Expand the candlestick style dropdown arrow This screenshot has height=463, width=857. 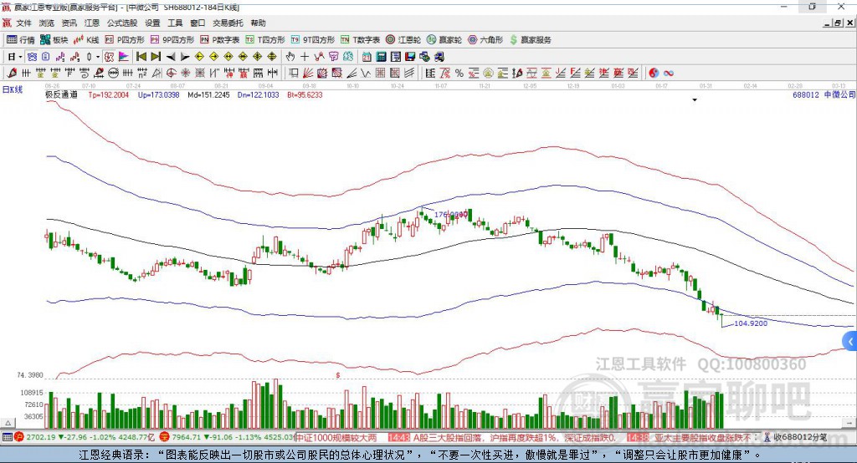point(98,57)
